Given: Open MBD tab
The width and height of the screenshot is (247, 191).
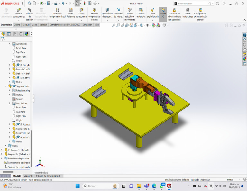Looking at the screenshot, I should 97,25.
